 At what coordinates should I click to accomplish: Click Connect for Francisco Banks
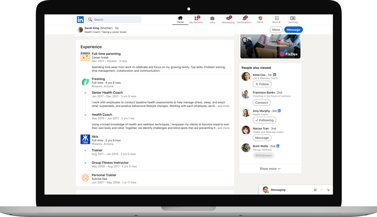[x=261, y=102]
